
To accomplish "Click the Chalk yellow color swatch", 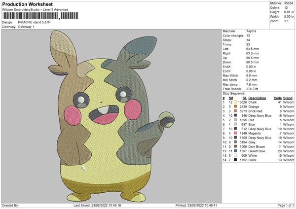I will coord(235,102).
